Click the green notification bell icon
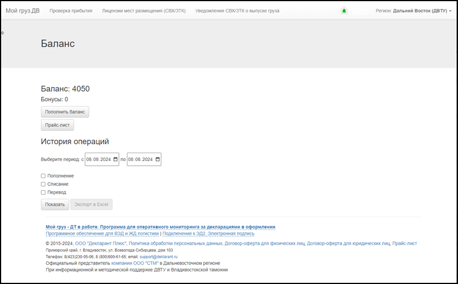458x284 pixels. point(343,11)
